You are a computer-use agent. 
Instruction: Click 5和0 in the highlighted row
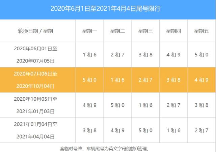(x=89, y=80)
